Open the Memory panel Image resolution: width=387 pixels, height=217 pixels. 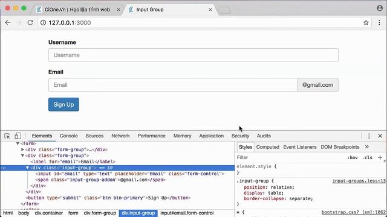pyautogui.click(x=183, y=136)
